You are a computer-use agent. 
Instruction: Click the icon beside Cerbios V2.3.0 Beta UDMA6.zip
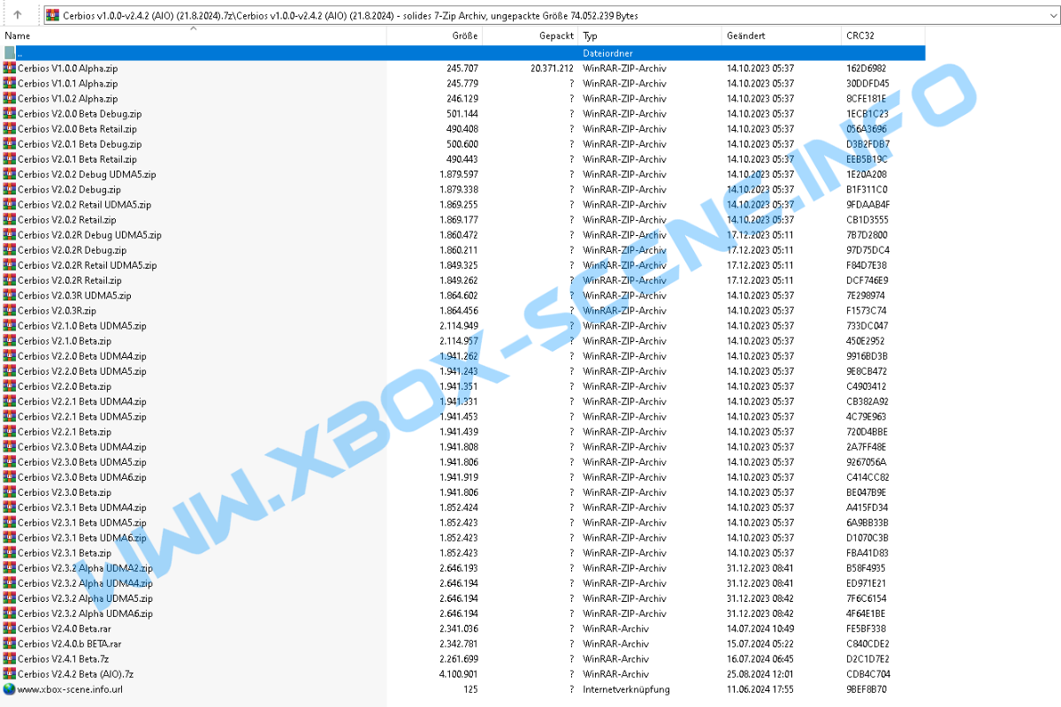coord(10,477)
